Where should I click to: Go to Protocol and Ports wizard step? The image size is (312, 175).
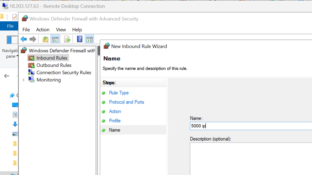(x=126, y=102)
